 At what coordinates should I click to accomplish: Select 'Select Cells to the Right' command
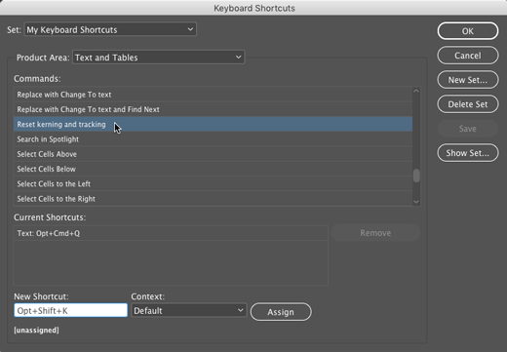pyautogui.click(x=214, y=199)
